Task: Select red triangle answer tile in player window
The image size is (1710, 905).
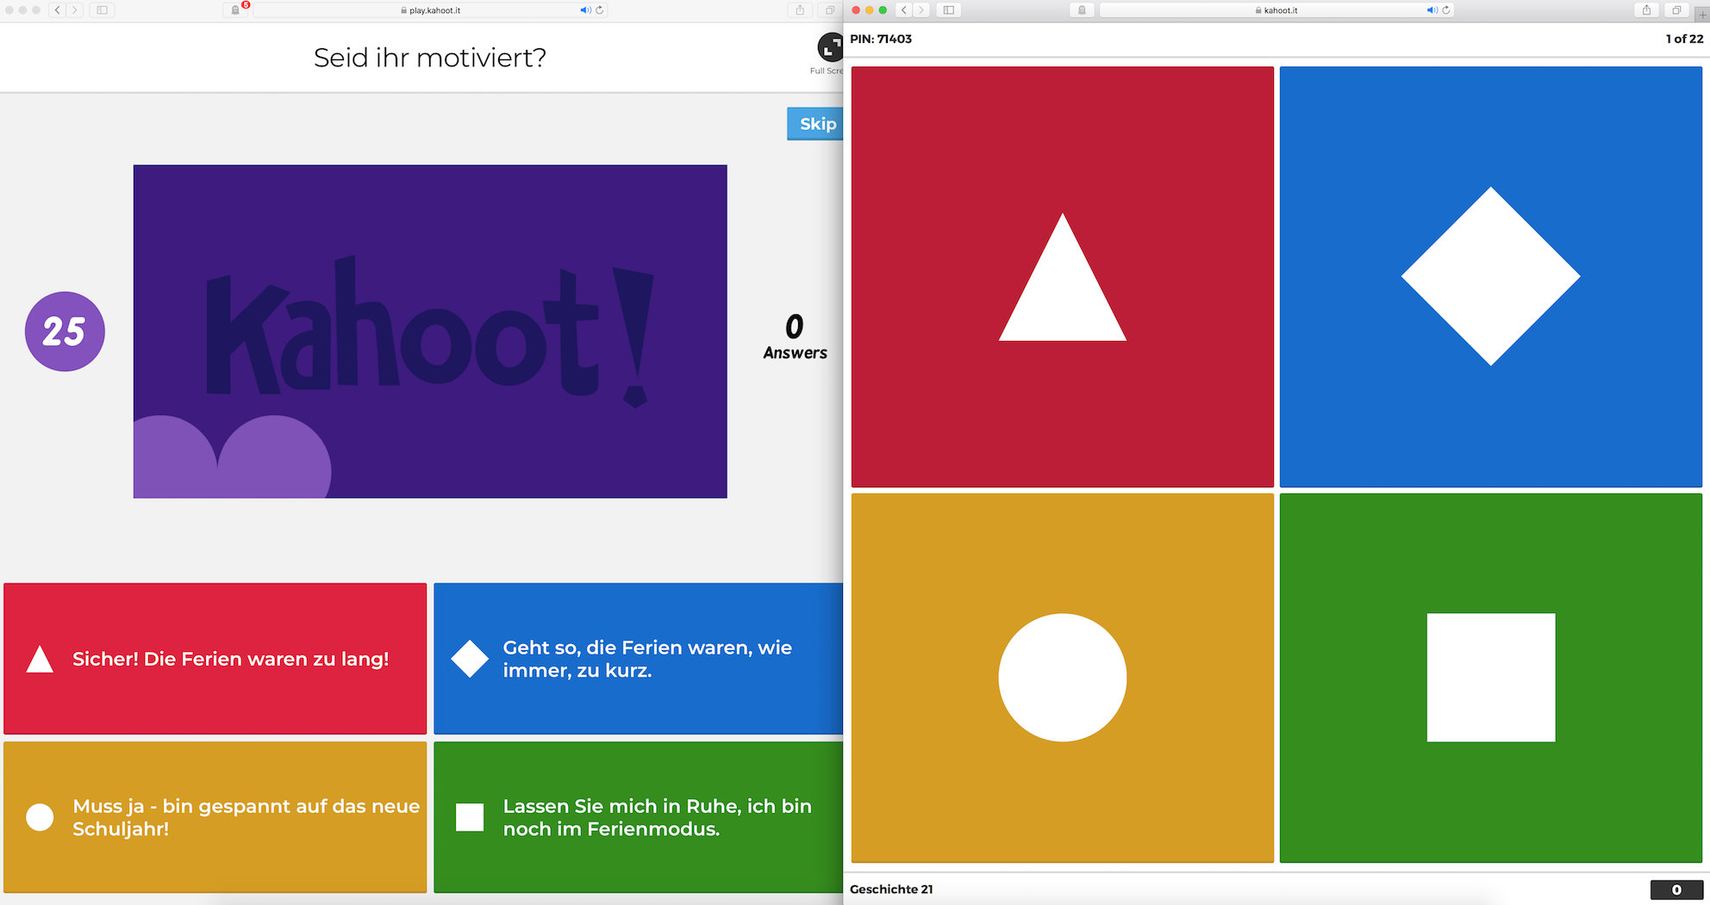Action: [x=1062, y=276]
